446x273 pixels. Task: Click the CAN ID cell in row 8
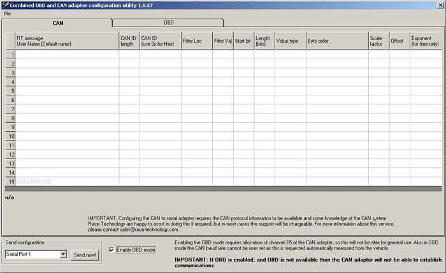click(160, 118)
